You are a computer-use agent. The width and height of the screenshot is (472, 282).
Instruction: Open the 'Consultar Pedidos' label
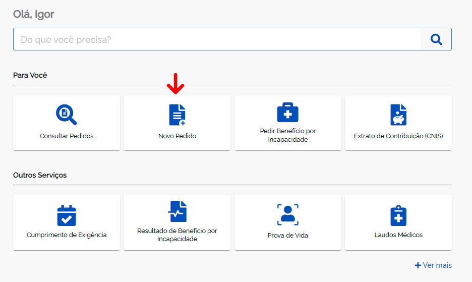[x=67, y=136]
